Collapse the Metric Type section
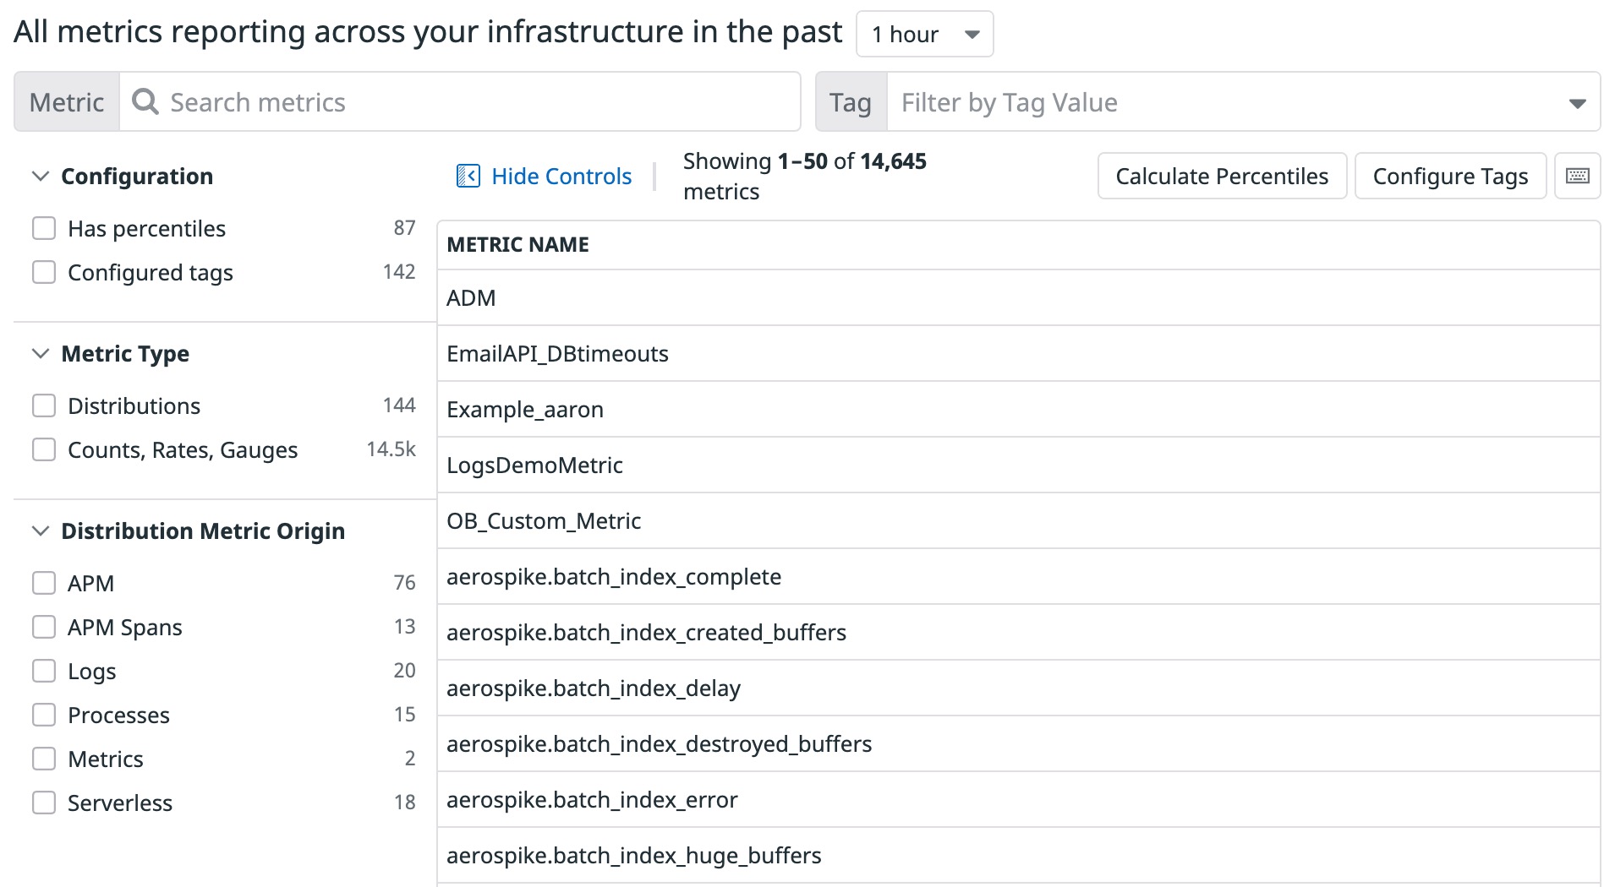Image resolution: width=1615 pixels, height=887 pixels. pos(40,354)
